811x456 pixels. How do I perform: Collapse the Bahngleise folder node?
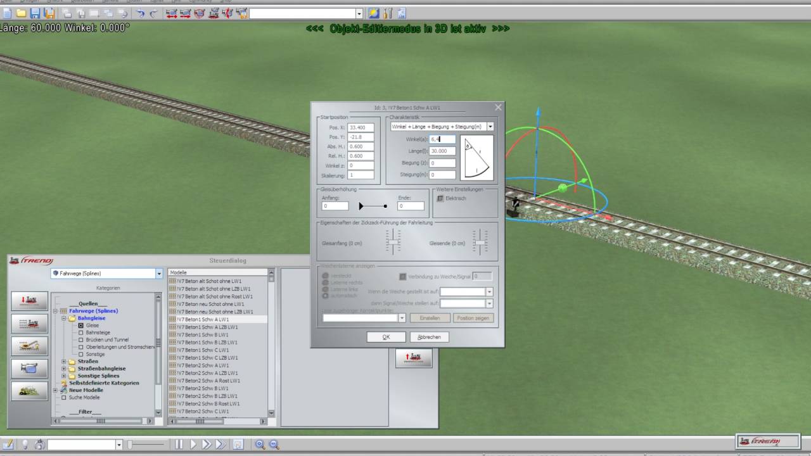pos(63,318)
